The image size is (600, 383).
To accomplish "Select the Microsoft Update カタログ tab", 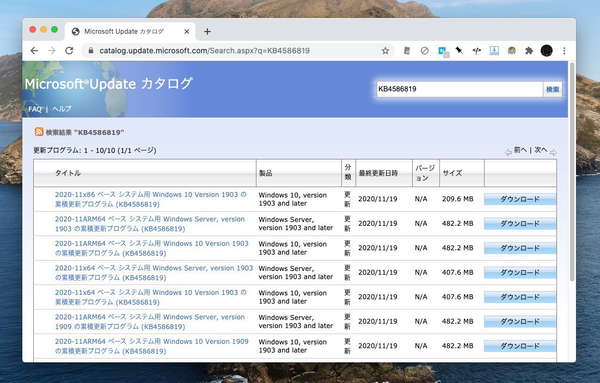I will coord(124,32).
